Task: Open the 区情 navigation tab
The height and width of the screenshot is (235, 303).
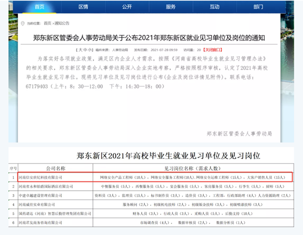Action: 83,7
